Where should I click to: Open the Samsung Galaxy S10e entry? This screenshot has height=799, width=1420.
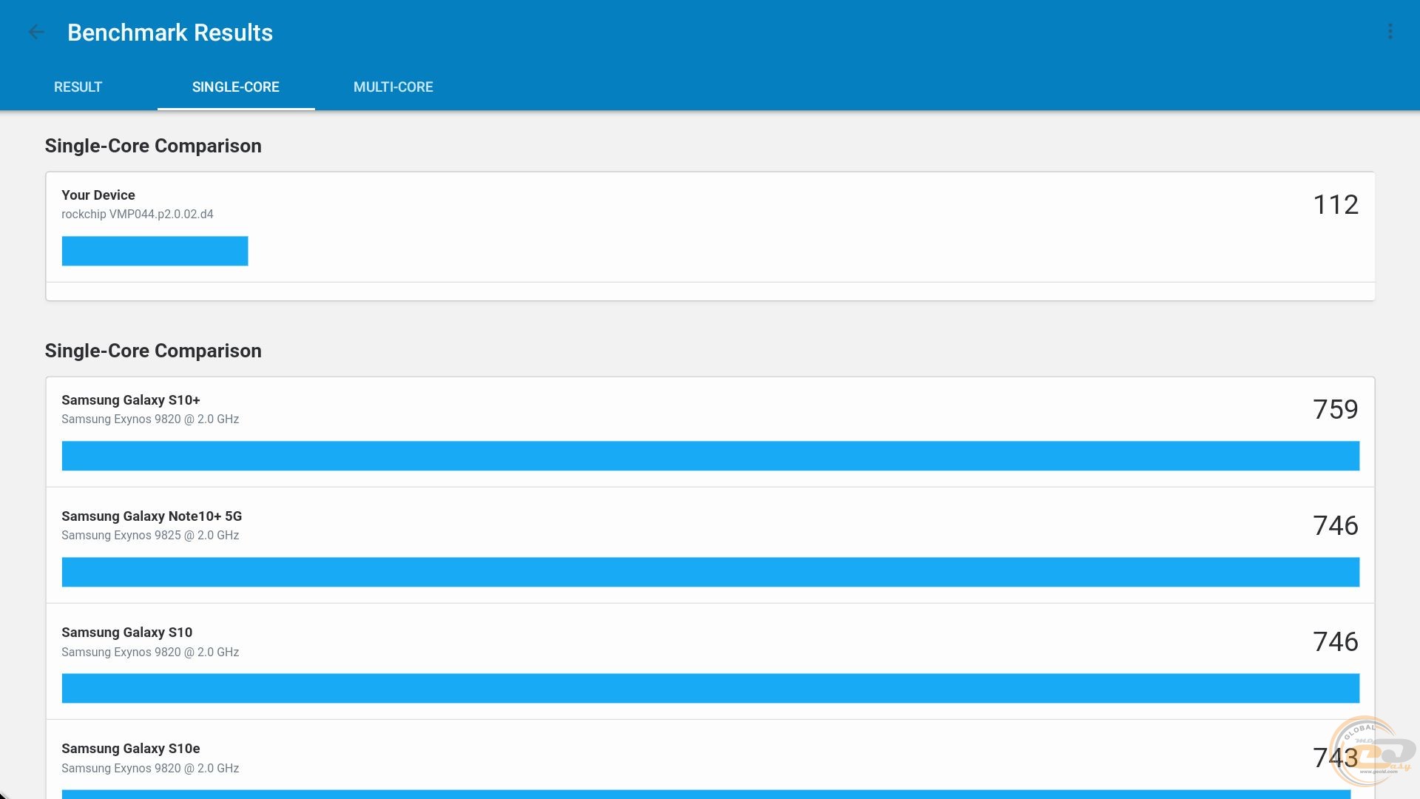[131, 749]
